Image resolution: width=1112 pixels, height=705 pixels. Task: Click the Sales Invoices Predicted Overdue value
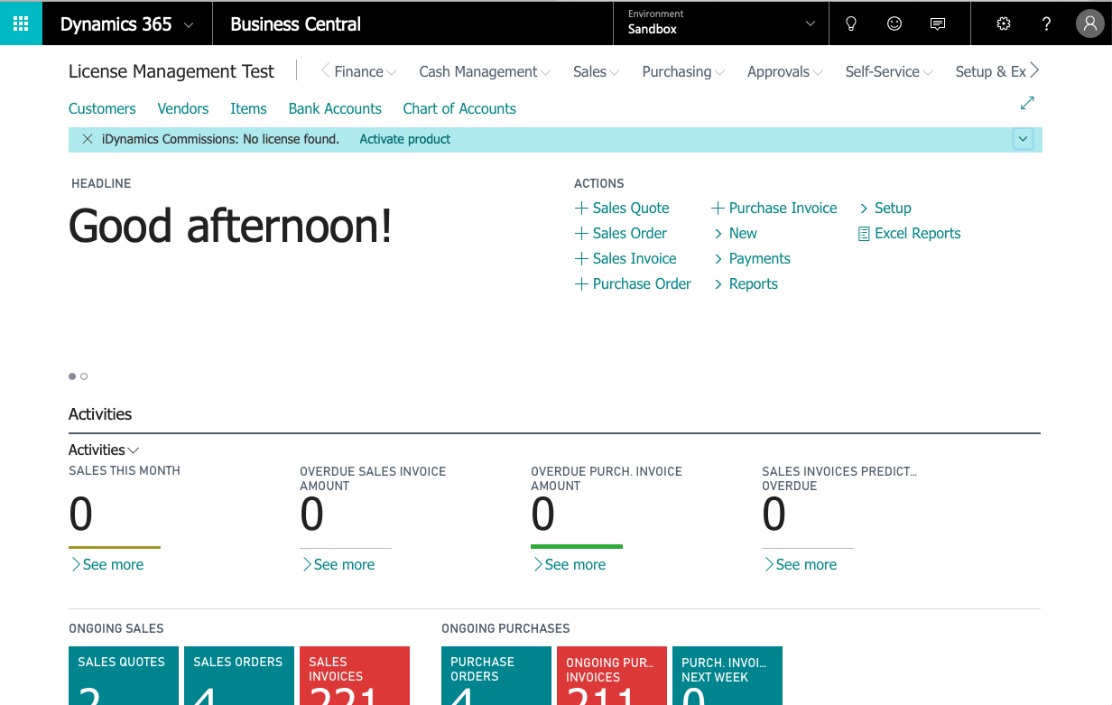coord(774,515)
